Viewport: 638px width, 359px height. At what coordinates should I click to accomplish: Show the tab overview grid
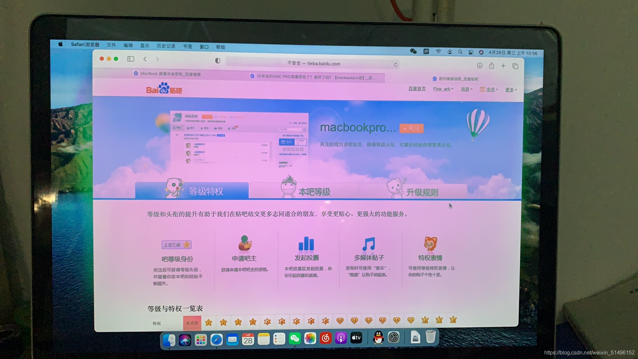[x=515, y=66]
